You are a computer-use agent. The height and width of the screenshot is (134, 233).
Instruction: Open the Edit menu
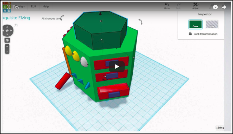[34, 6]
